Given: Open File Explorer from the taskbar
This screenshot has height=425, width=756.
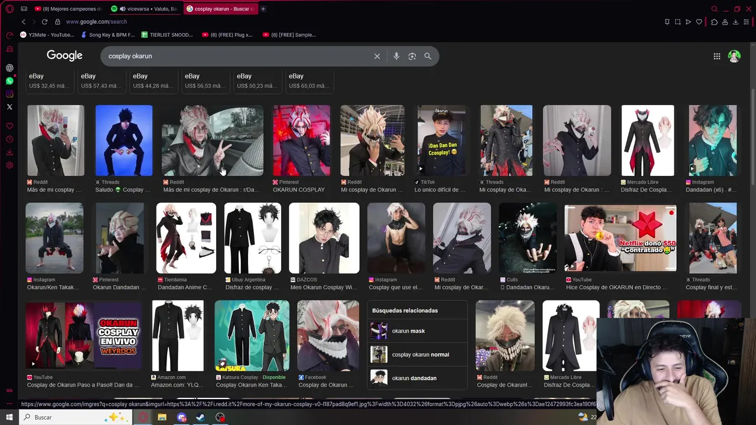Looking at the screenshot, I should coord(162,417).
